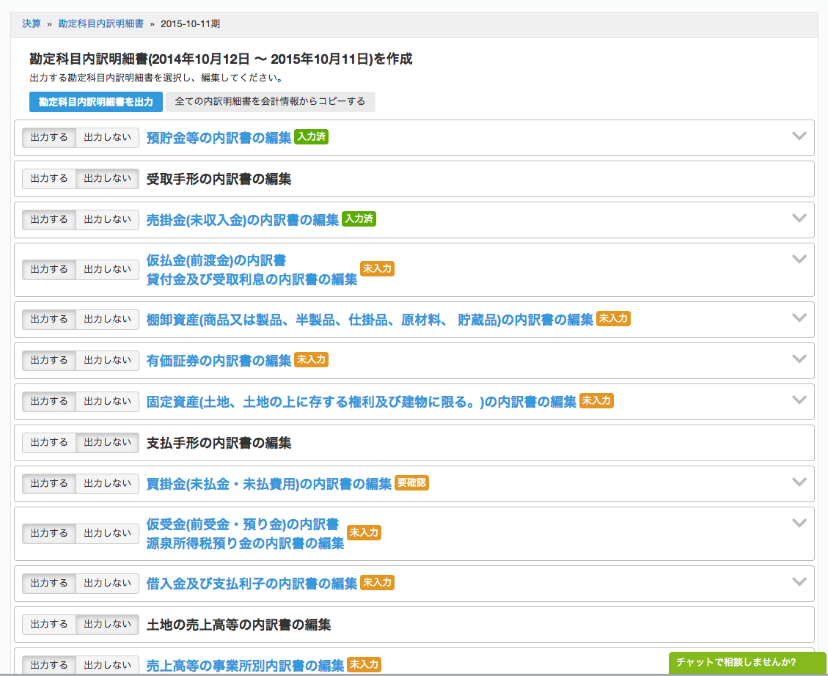This screenshot has width=828, height=676.
Task: Set 土地の売上高等の内訳書 to 出力する
Action: pyautogui.click(x=49, y=625)
